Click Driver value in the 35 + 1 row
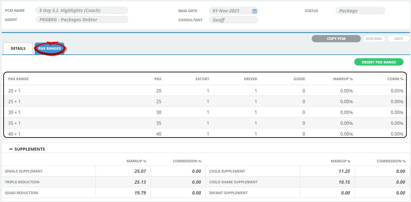 coord(256,123)
